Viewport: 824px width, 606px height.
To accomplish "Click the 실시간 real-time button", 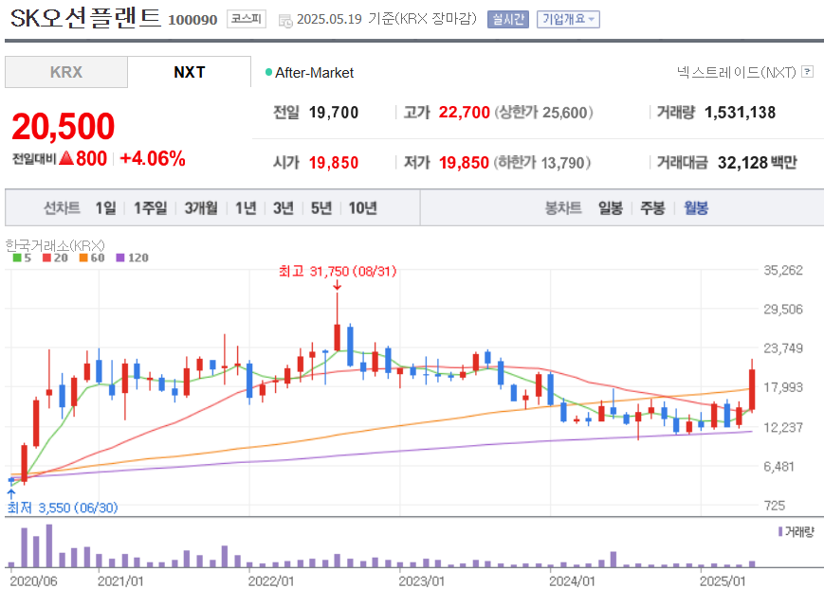I will click(x=508, y=20).
